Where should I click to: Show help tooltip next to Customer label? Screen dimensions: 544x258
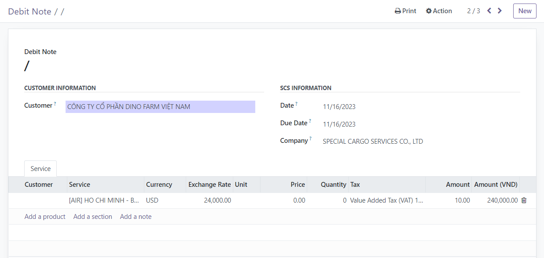(55, 104)
